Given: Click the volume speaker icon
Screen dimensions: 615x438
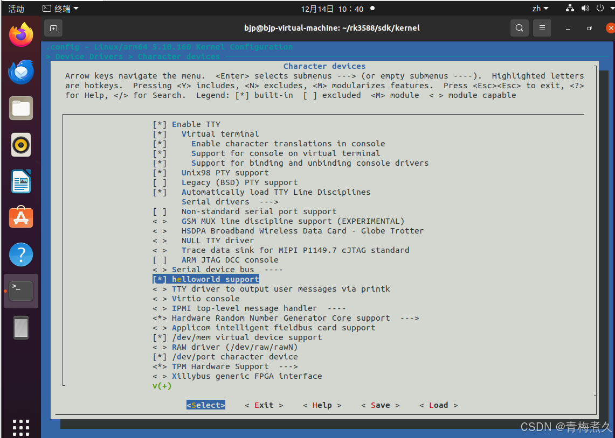Looking at the screenshot, I should (585, 8).
